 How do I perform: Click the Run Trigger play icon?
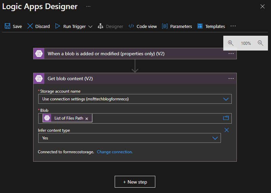tap(58, 26)
